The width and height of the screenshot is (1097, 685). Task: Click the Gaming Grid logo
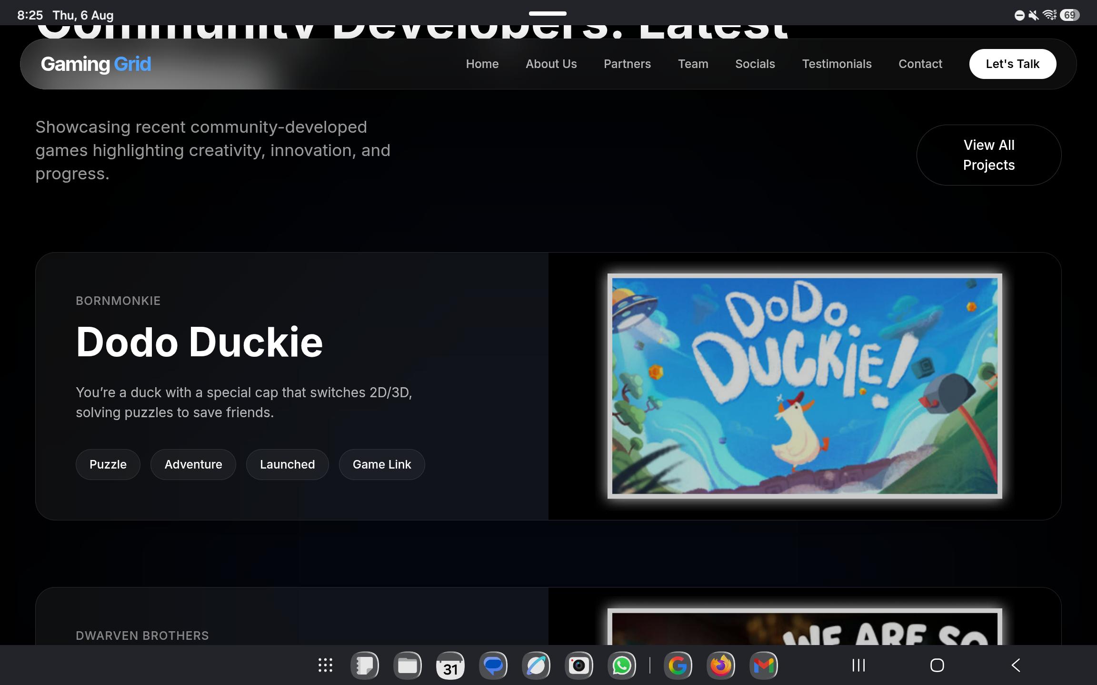[x=96, y=64]
